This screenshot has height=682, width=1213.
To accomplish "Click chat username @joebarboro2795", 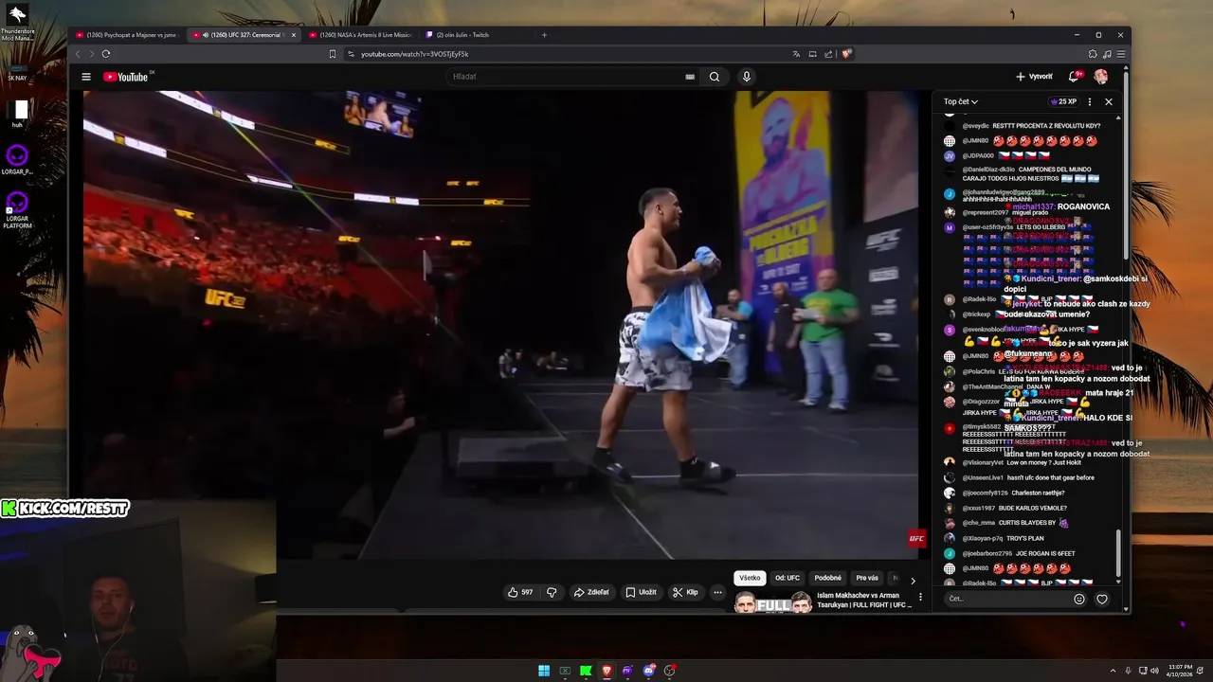I will (x=987, y=553).
